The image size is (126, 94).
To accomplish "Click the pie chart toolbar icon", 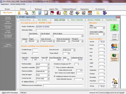I will coord(77,13).
